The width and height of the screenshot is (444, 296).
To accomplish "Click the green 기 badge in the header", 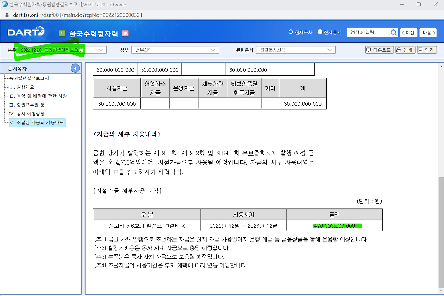I will click(x=61, y=33).
